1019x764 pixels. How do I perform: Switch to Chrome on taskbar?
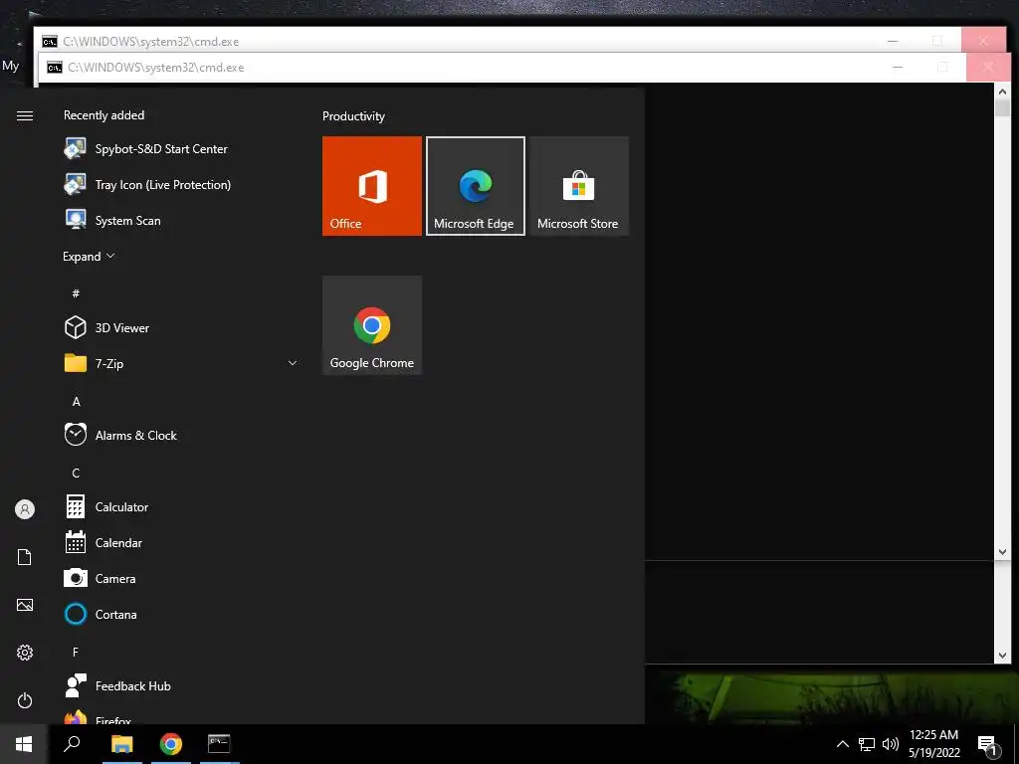click(x=171, y=744)
